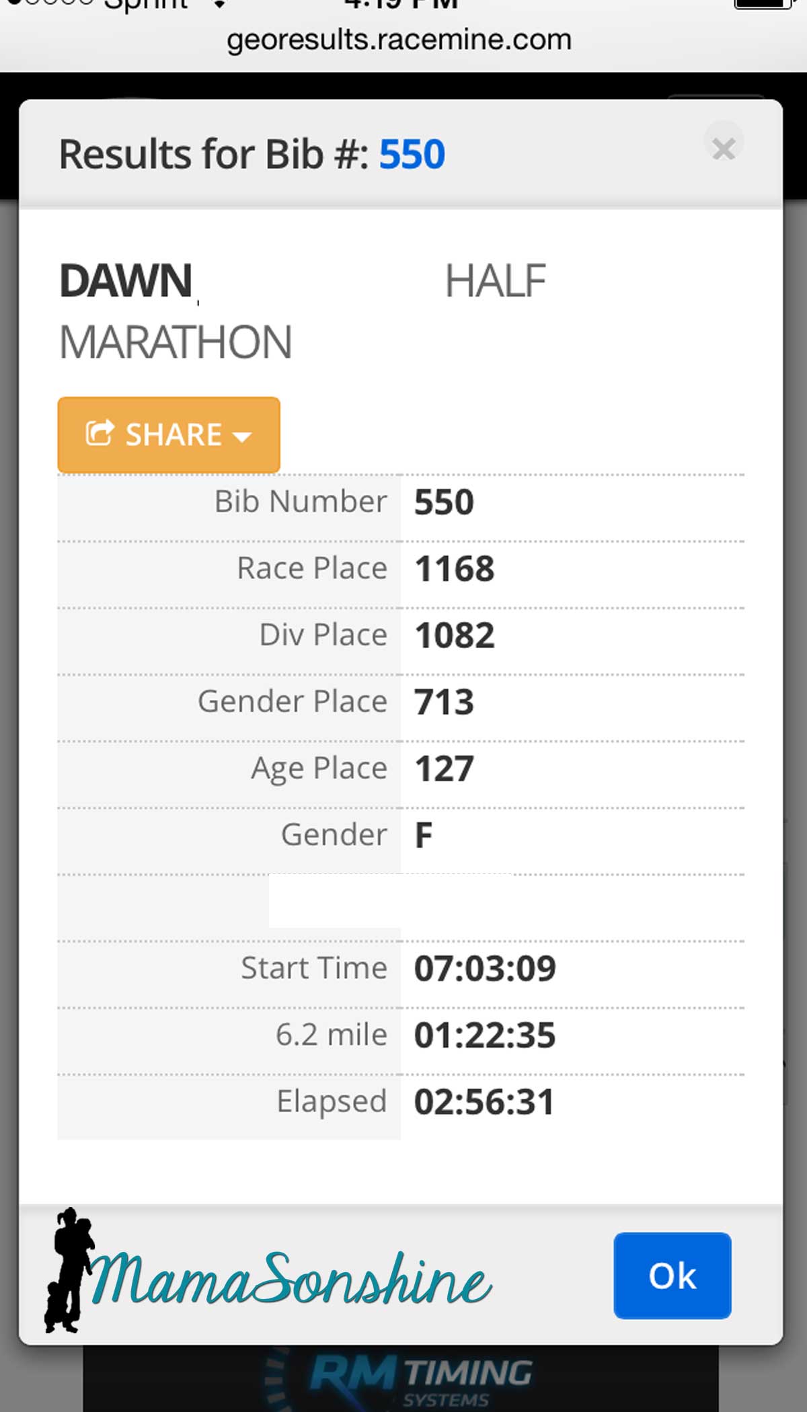The image size is (807, 1412).
Task: Tap the signal strength dots
Action: [x=50, y=3]
